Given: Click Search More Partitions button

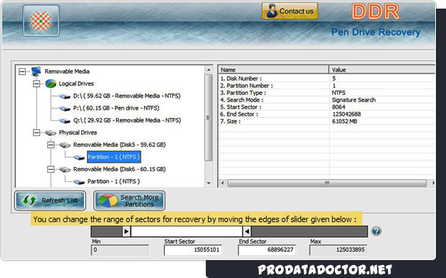Looking at the screenshot, I should pyautogui.click(x=129, y=201).
